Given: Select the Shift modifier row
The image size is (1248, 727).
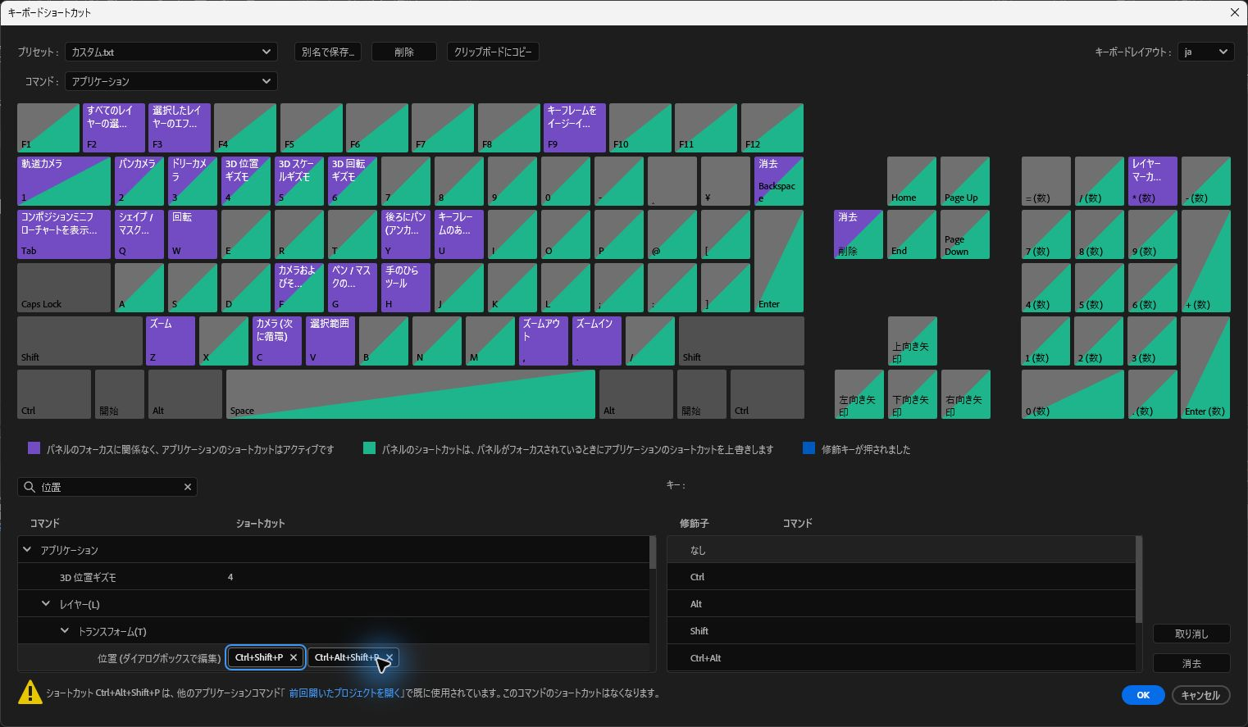Looking at the screenshot, I should pos(901,631).
